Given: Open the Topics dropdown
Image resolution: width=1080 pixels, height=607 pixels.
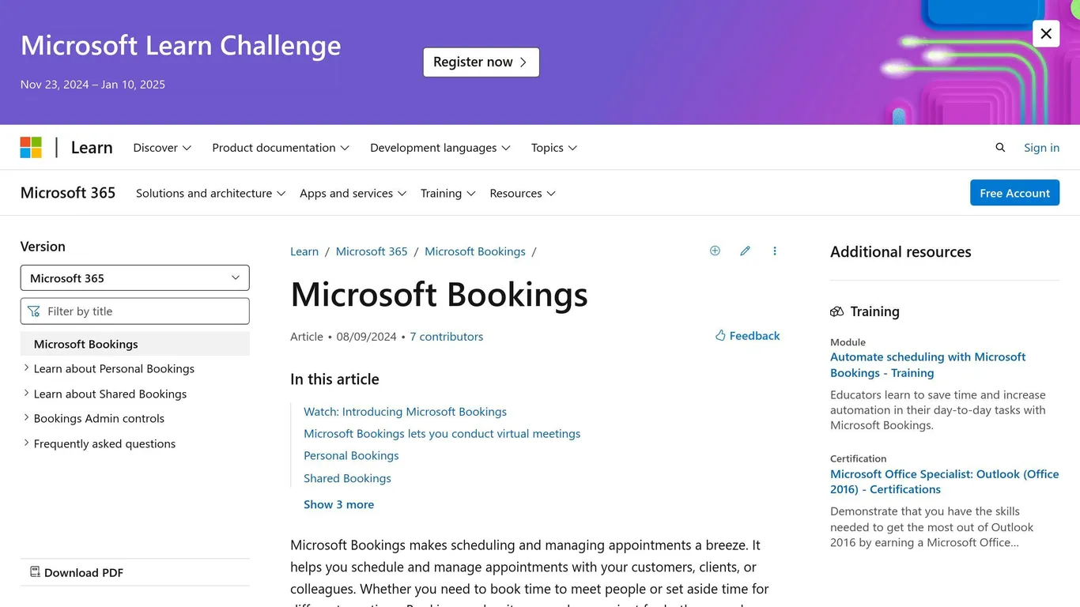Looking at the screenshot, I should click(554, 148).
